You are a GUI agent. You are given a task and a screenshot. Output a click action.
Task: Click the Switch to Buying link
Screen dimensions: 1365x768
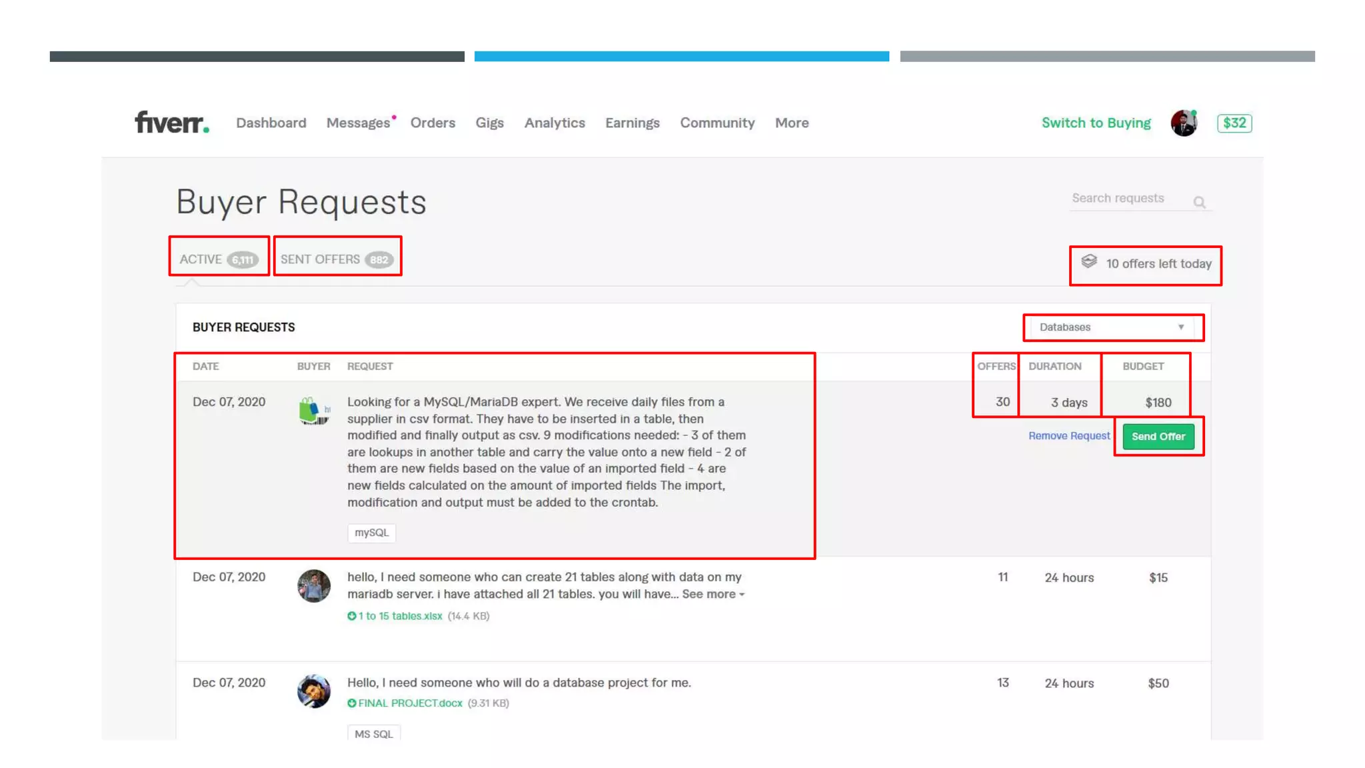tap(1096, 123)
